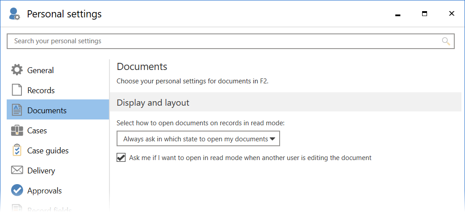The image size is (465, 218).
Task: Untick 'Ask me if I want to open in read mode'
Action: [x=121, y=158]
